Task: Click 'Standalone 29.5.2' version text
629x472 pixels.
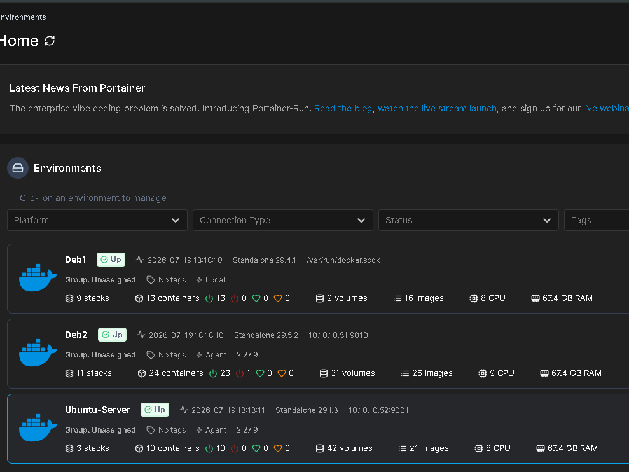Action: [266, 335]
